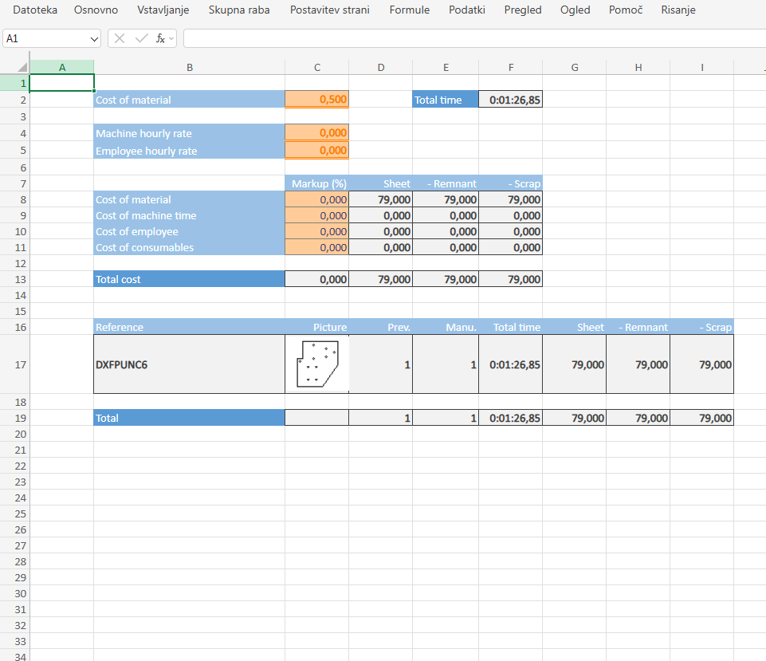Open the Formule ribbon tab
The height and width of the screenshot is (661, 766).
coord(410,10)
